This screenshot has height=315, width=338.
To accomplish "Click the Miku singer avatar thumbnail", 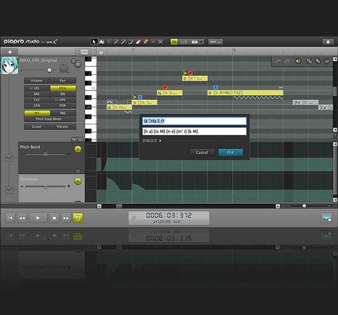I will [x=9, y=65].
